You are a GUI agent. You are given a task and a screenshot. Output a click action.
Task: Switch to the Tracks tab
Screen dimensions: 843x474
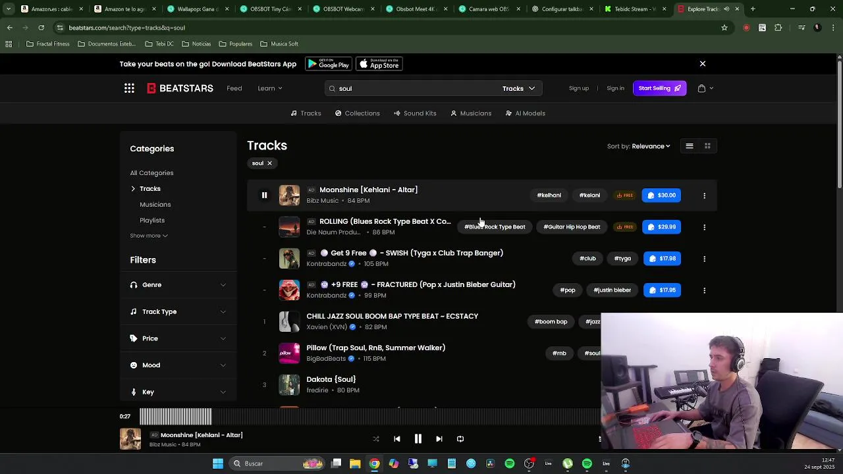pos(306,113)
